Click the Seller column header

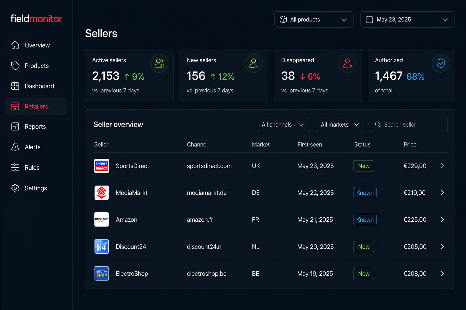tap(101, 144)
